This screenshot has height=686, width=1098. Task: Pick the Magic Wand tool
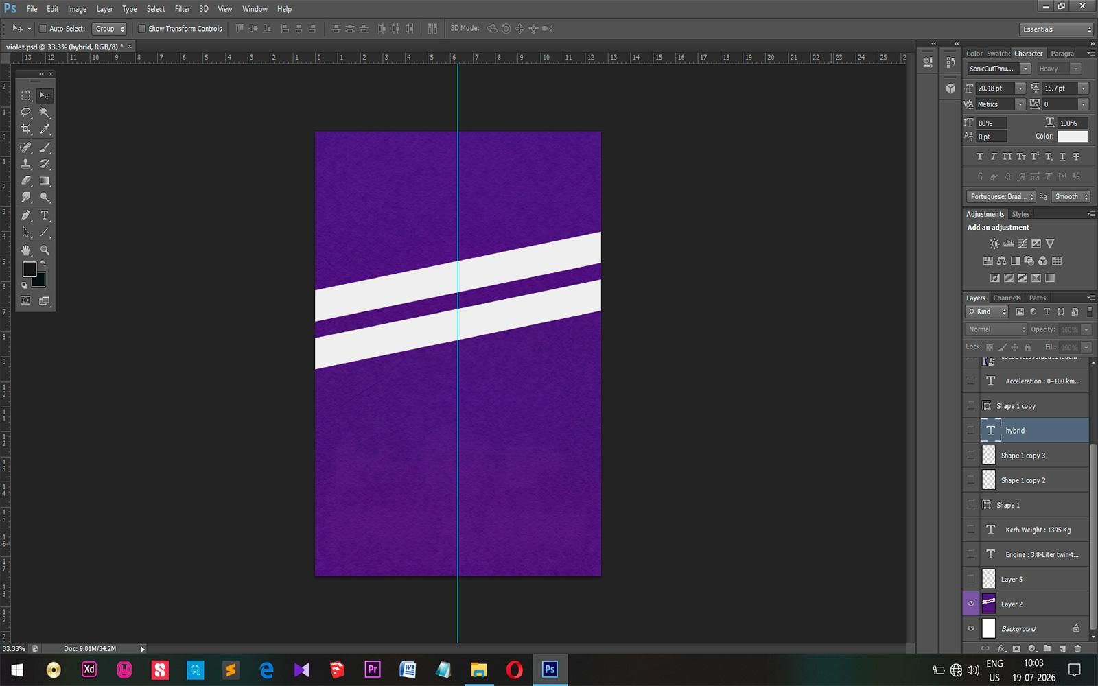[45, 113]
